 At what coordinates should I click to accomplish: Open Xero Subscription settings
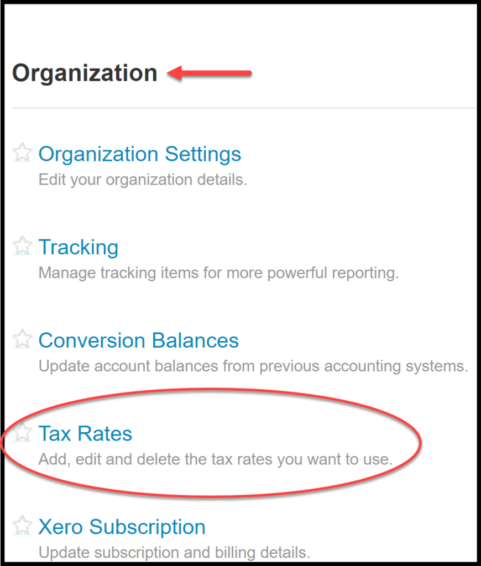[122, 527]
